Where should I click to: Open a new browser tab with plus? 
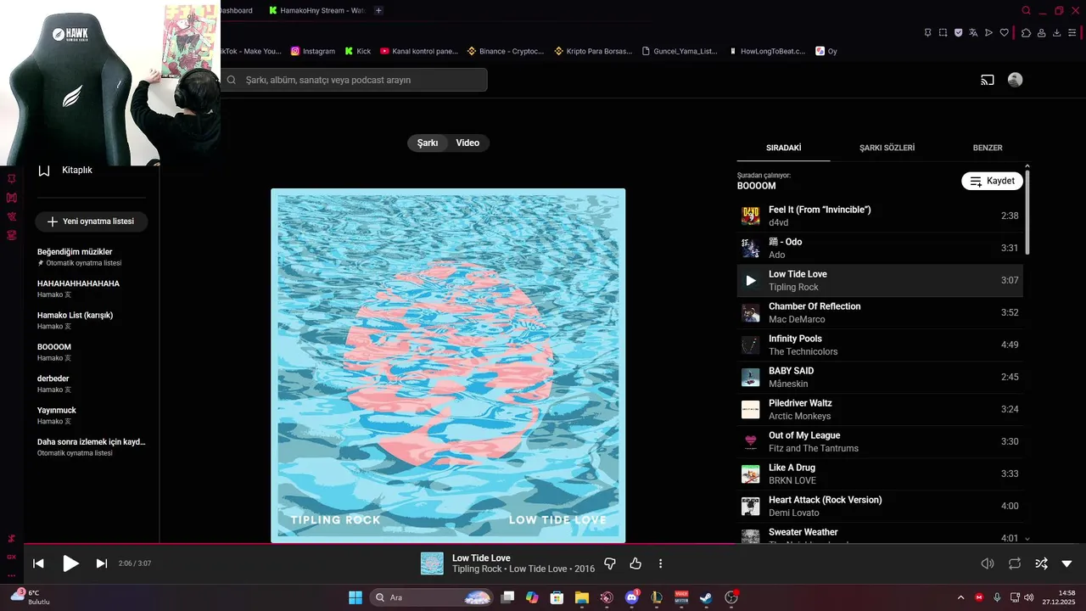(x=378, y=10)
